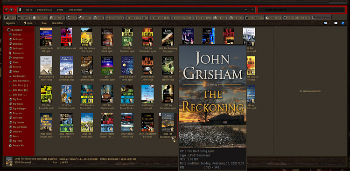350x171 pixels.
Task: Change view using the view options icon
Action: tap(325, 23)
